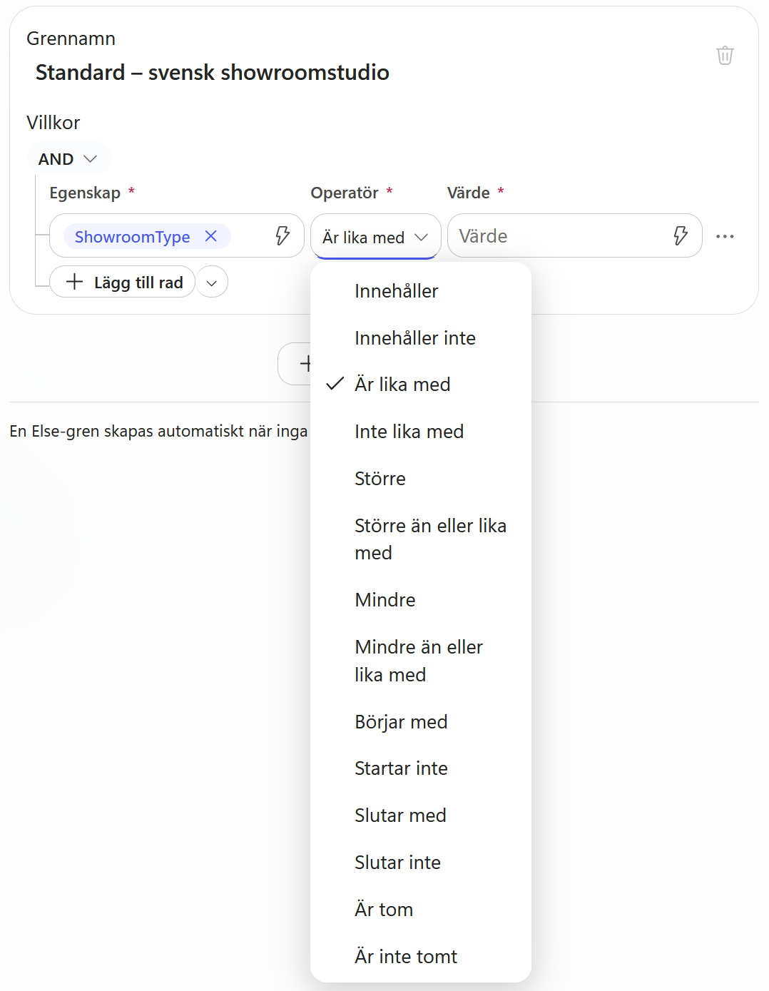Viewport: 769px width, 991px height.
Task: Pick the Mindre operator
Action: [421, 600]
